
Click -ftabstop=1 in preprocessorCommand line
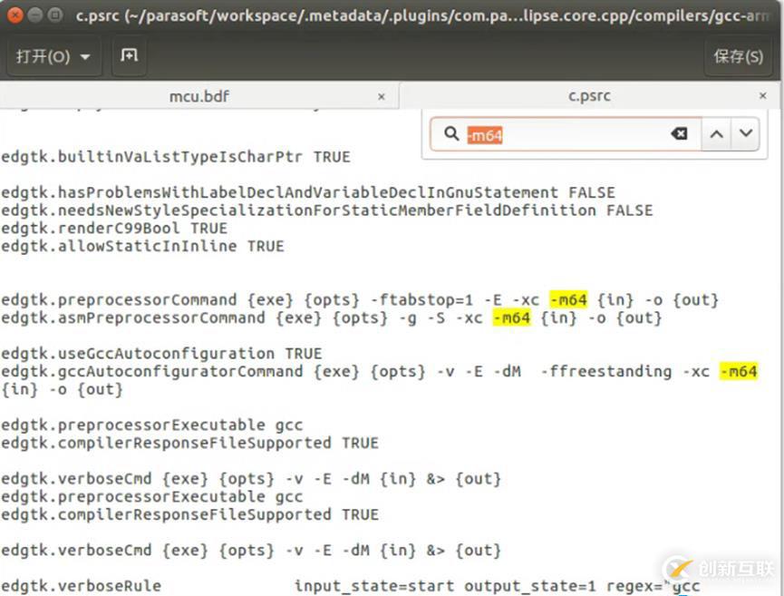[x=421, y=299]
